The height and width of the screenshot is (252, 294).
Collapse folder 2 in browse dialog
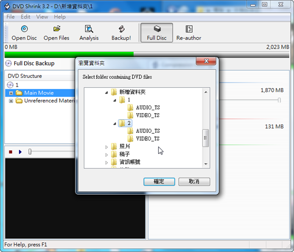115,124
